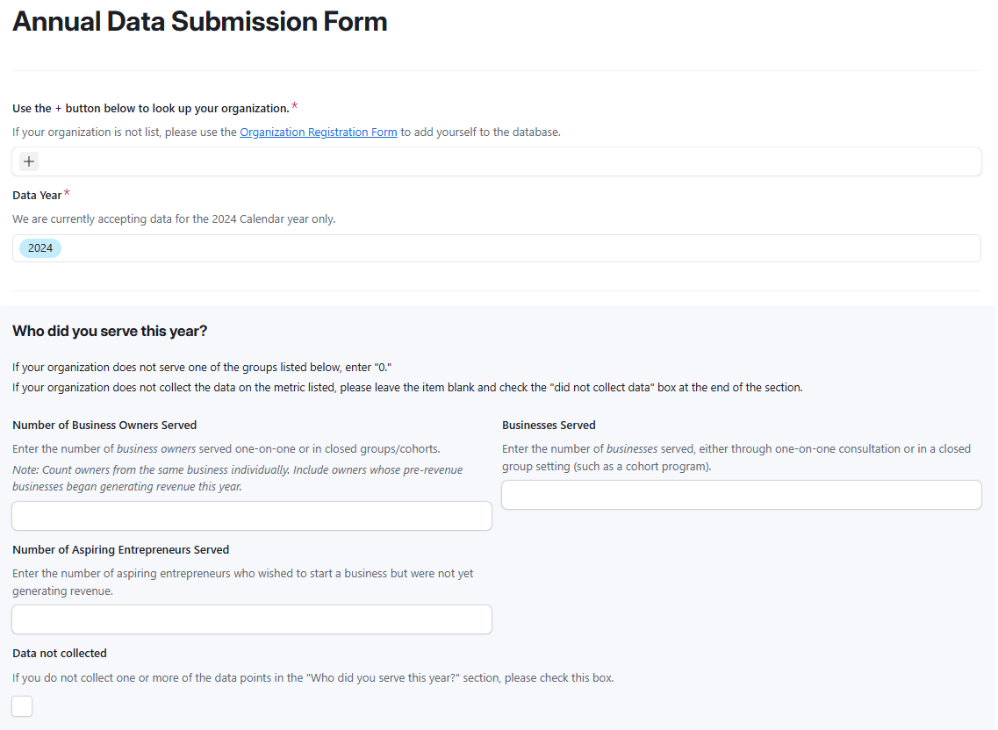This screenshot has height=730, width=998.
Task: Click the Number of Aspiring Entrepreneurs Served label
Action: point(120,550)
